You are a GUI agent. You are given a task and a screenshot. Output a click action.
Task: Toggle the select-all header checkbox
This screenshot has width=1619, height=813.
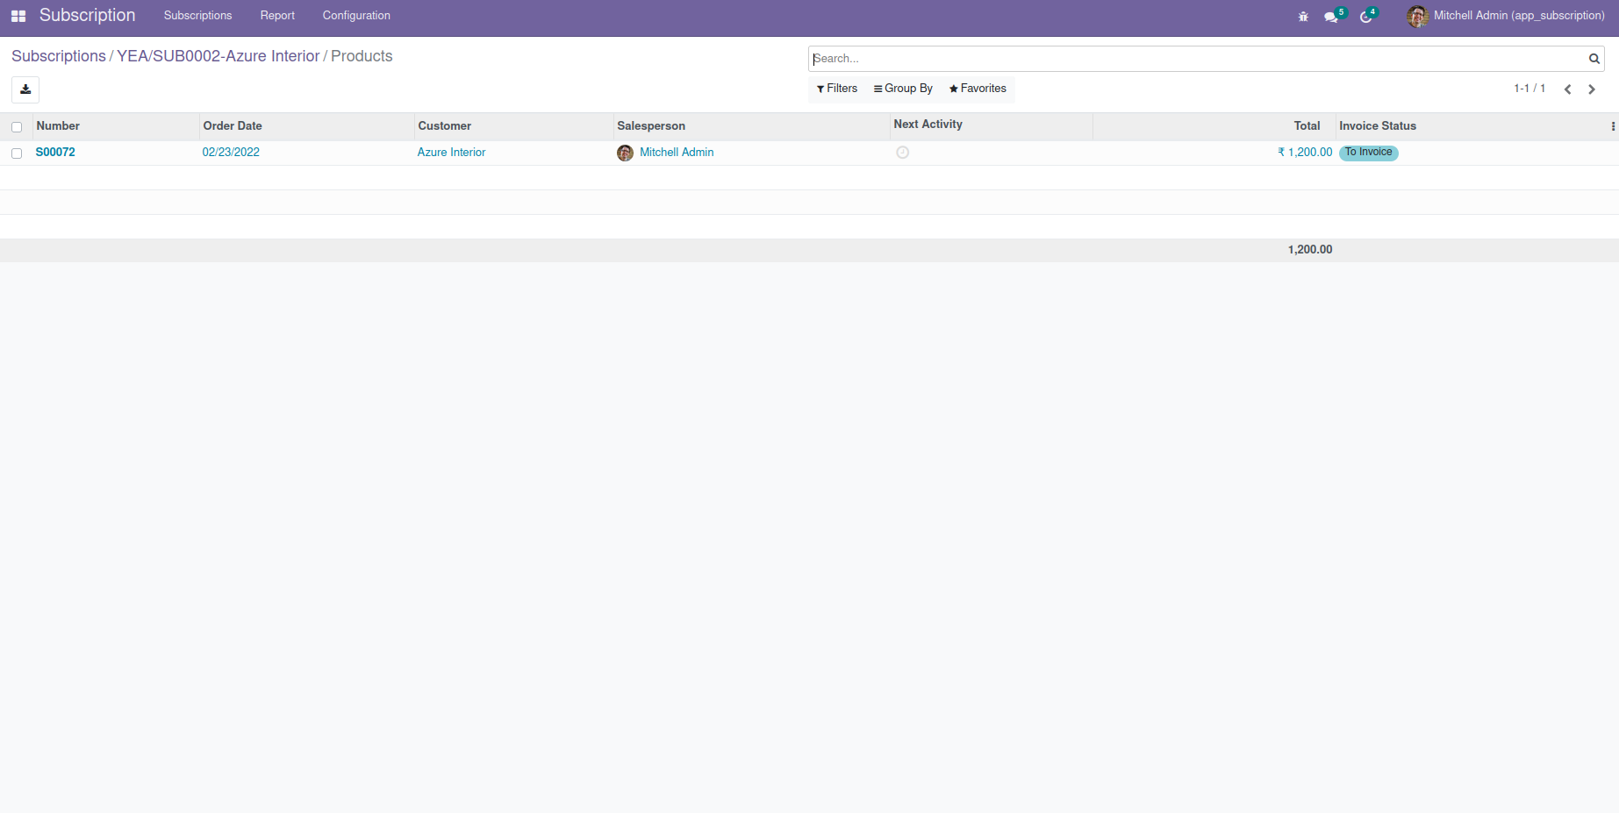(x=17, y=127)
